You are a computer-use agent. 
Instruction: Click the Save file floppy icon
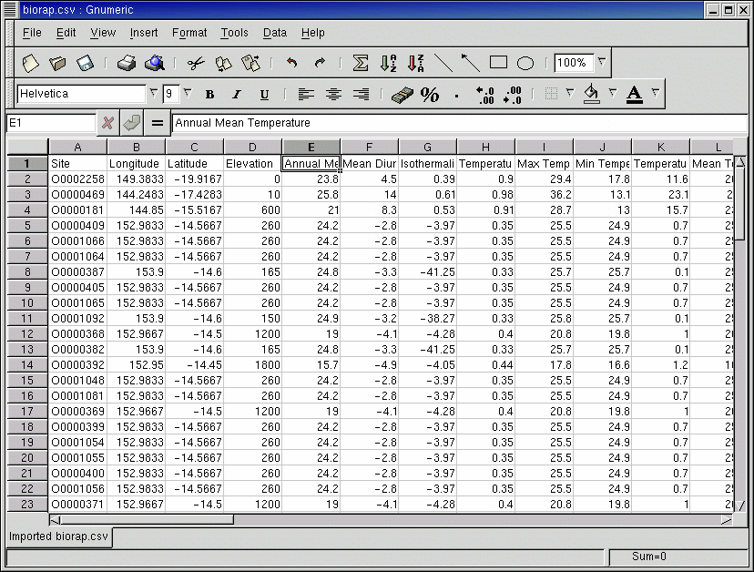(x=85, y=63)
